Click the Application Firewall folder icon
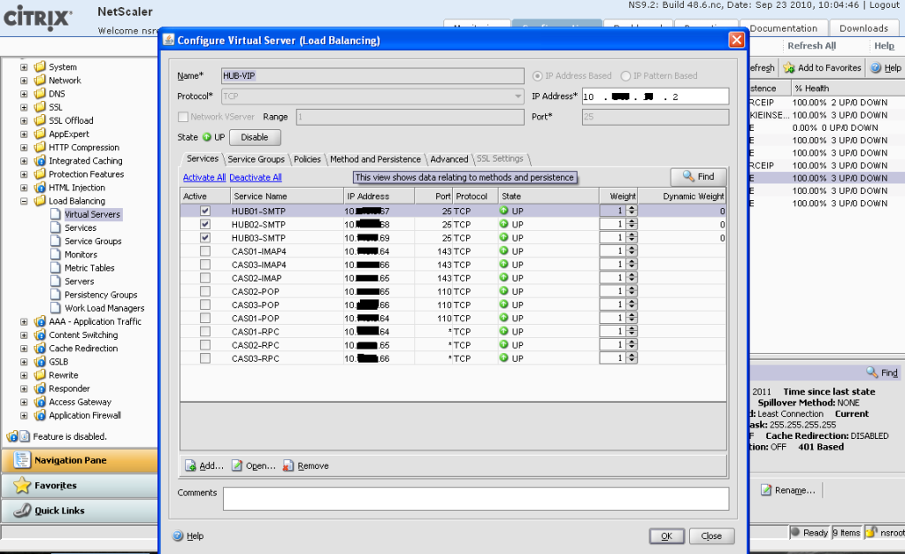The image size is (905, 554). click(x=40, y=415)
